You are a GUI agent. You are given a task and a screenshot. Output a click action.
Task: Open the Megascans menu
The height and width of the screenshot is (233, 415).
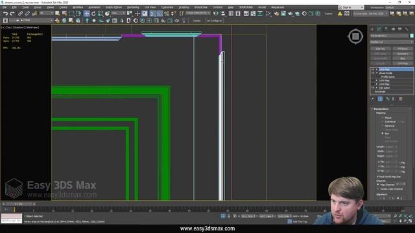pos(278,7)
